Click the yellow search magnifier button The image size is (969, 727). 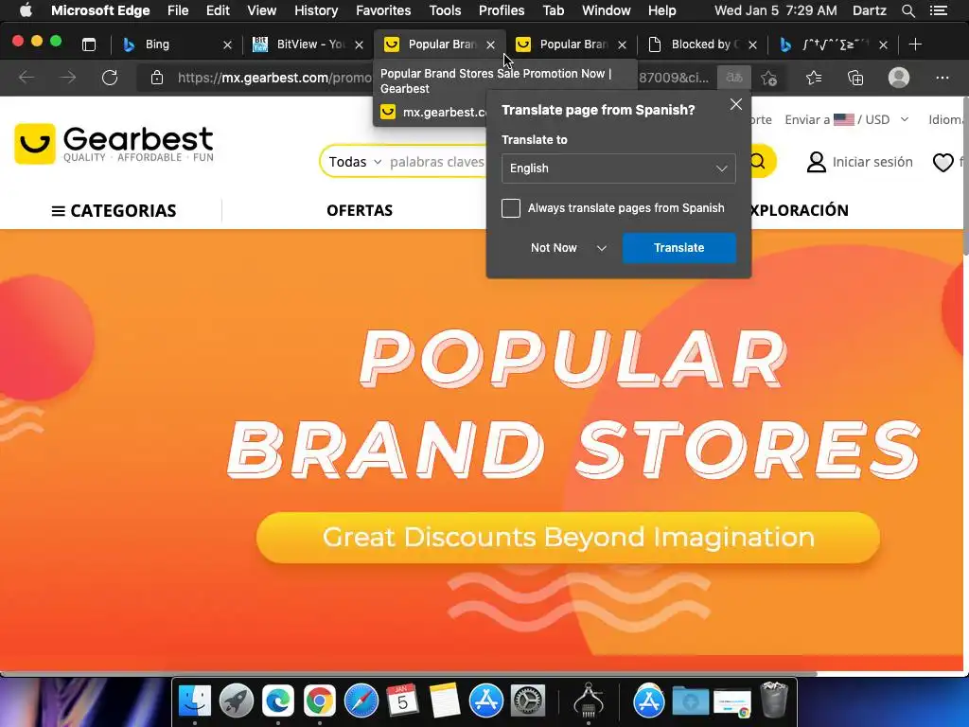[x=760, y=161]
